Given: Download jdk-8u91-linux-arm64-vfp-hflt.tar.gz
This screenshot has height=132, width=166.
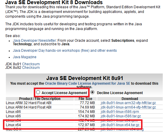Looking at the screenshot, I should click(128, 107).
